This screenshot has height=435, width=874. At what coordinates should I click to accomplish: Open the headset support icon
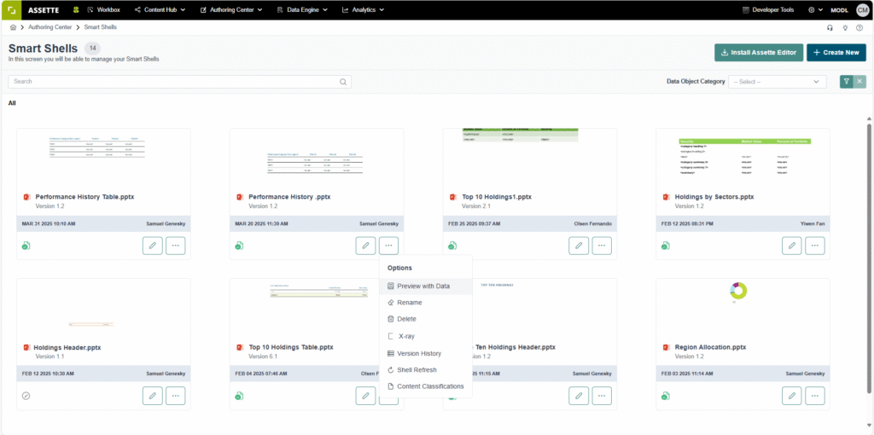point(830,27)
